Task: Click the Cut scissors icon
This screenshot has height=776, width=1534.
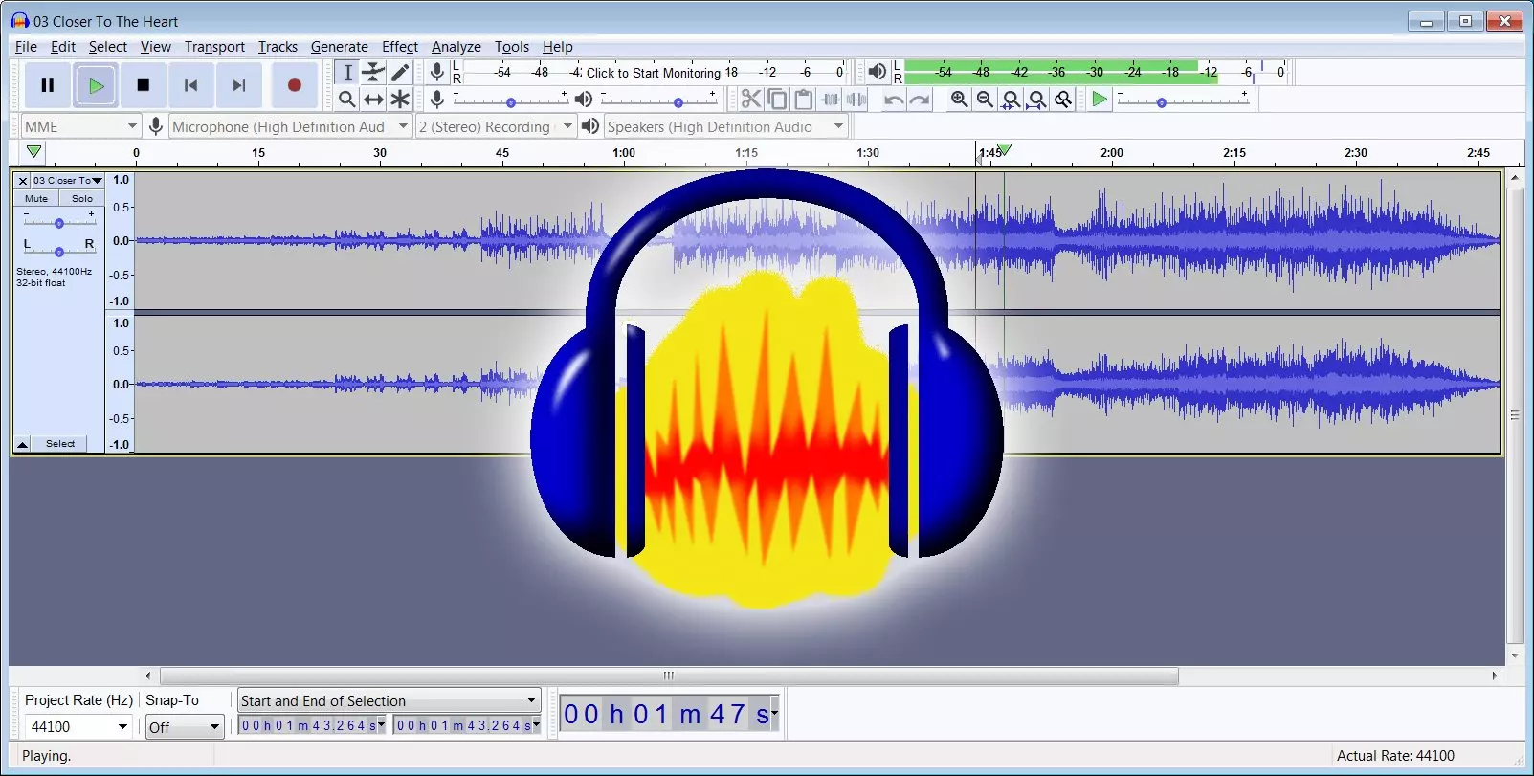Action: click(x=750, y=99)
